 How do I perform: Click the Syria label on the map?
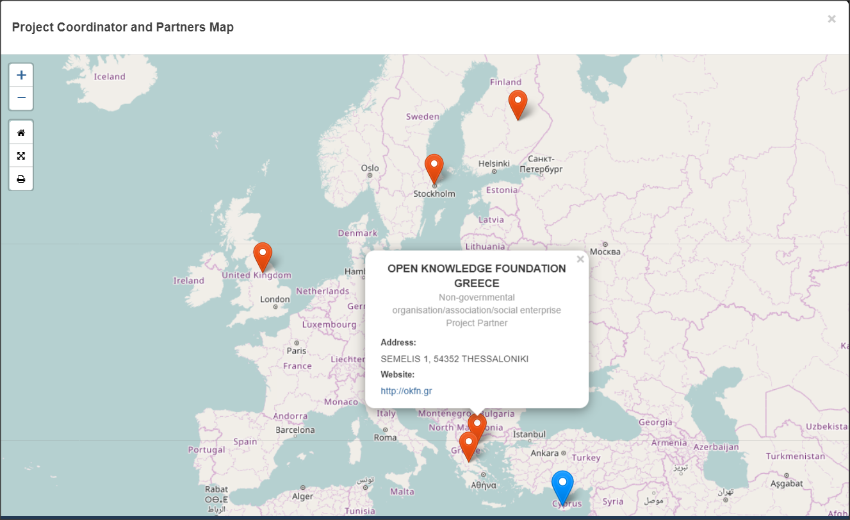613,501
